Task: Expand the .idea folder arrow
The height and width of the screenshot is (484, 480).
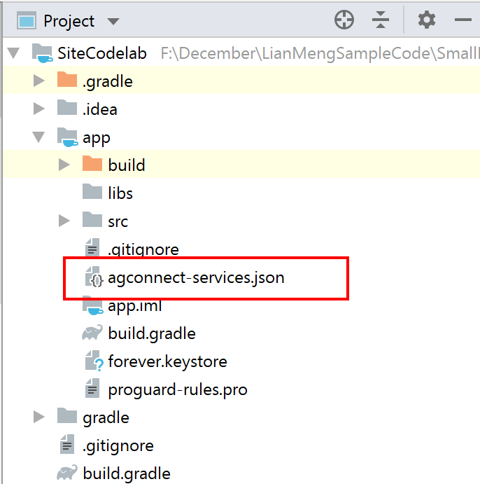Action: [x=39, y=109]
